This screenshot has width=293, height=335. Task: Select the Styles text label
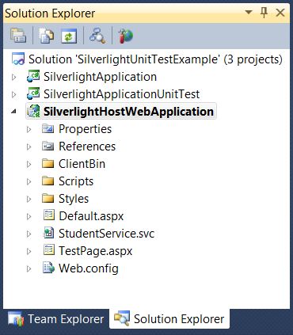pos(74,199)
